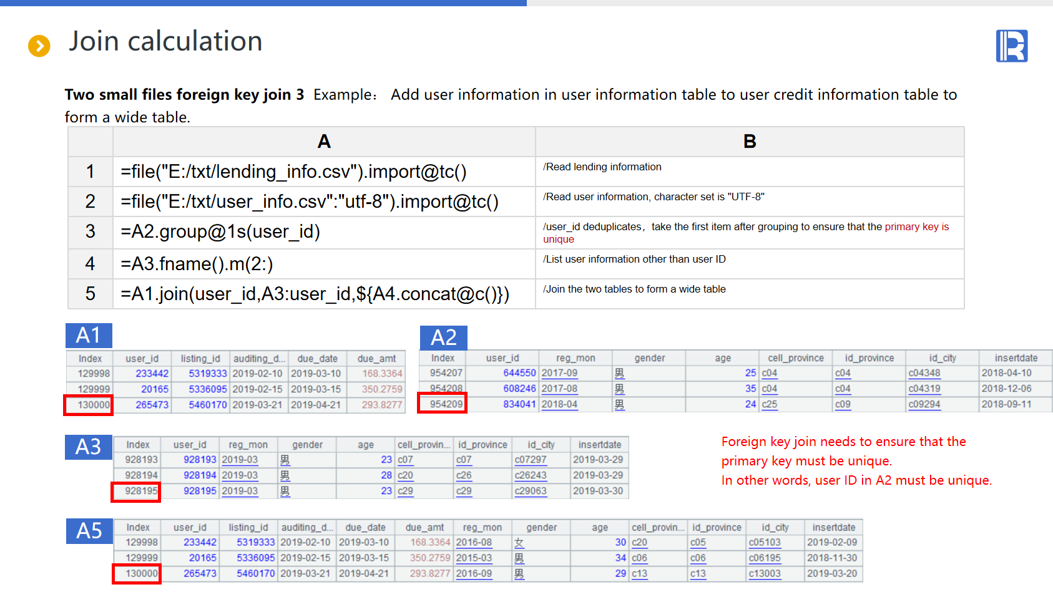Click highlighted index 928195 in A3 table

coord(136,491)
